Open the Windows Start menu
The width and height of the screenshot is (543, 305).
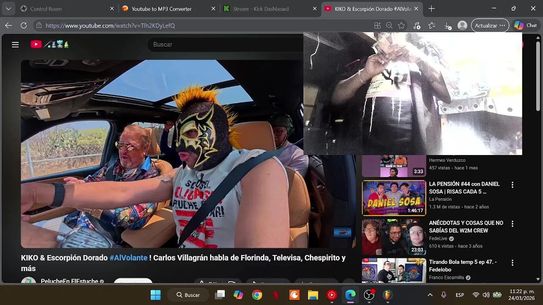(x=156, y=295)
